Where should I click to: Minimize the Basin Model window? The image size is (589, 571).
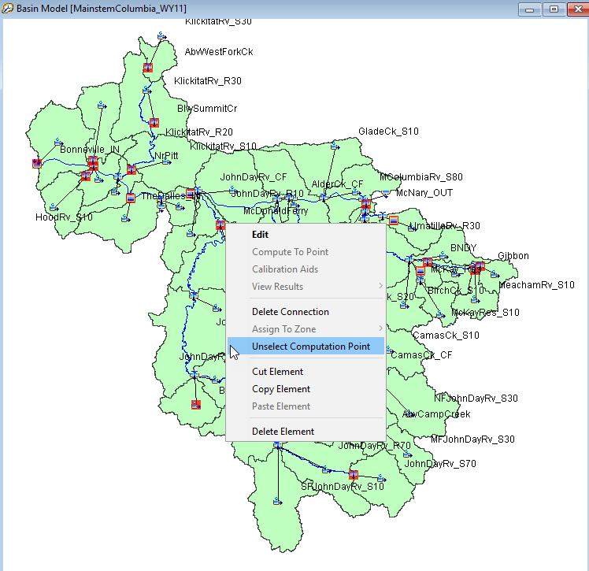coord(530,9)
